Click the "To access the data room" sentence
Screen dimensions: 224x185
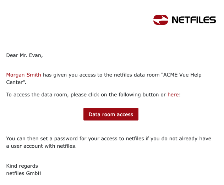[37, 95]
